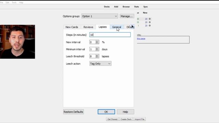Open the Edit menu
This screenshot has width=219, height=123.
pos(7,2)
